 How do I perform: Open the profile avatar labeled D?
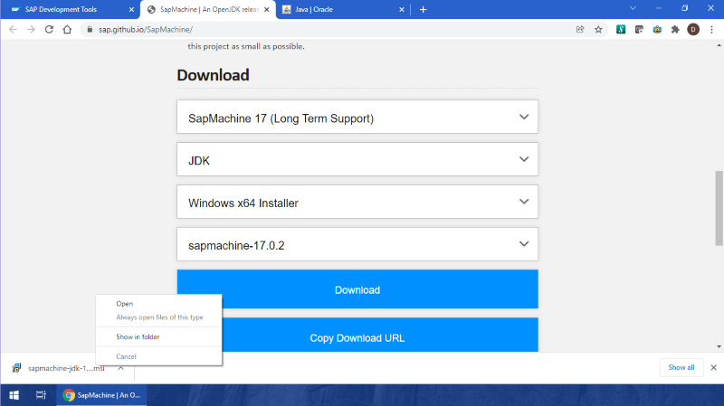(693, 30)
